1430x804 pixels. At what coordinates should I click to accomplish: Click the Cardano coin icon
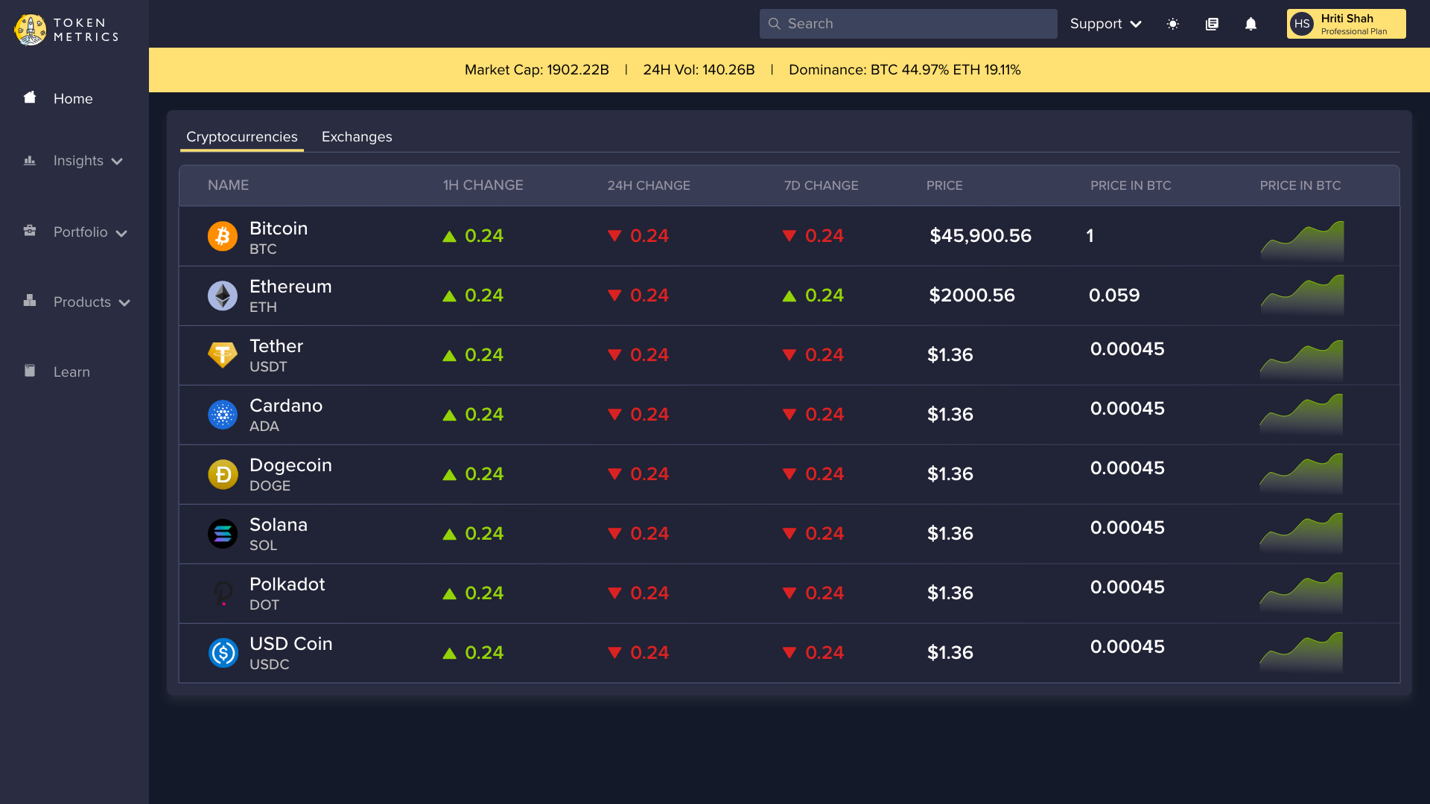coord(222,415)
